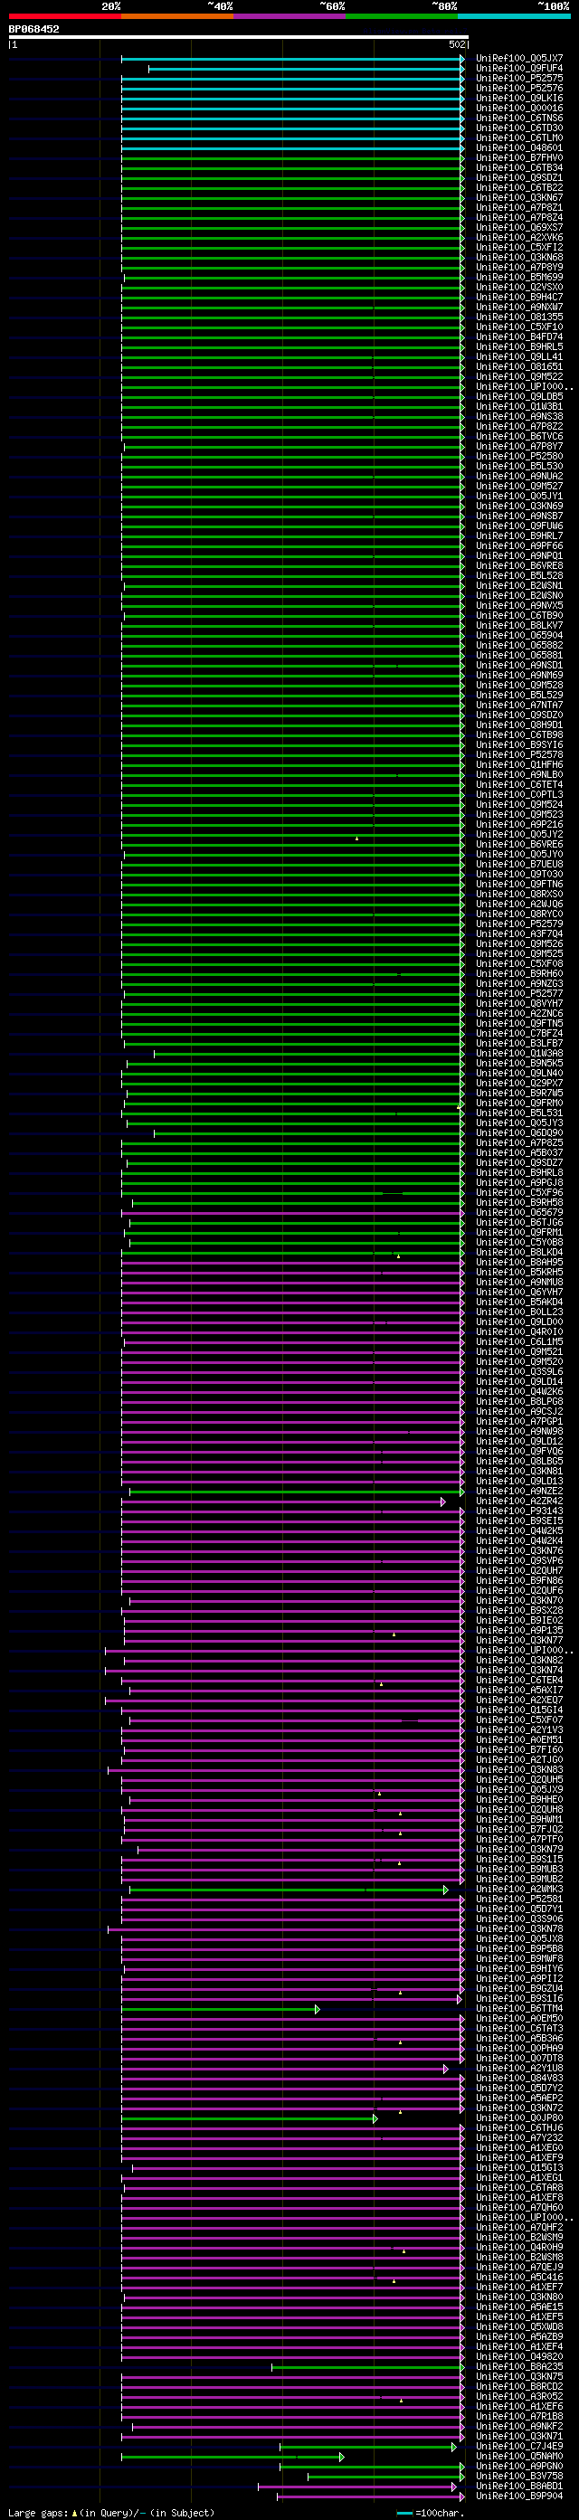Viewport: 579px width, 2520px height.
Task: Select hit UniRef100_C7J4E9
Action: click(x=519, y=2447)
